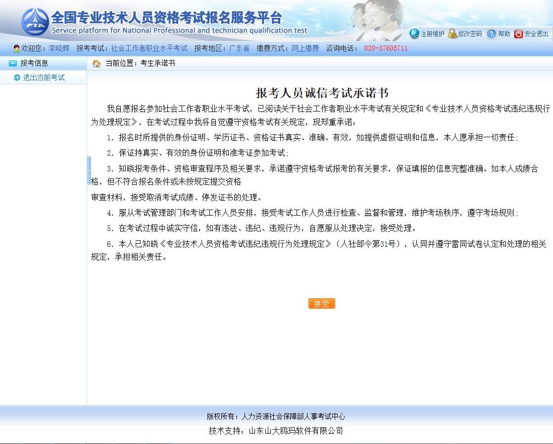Open the 帮助 link
Viewport: 553px width, 444px height.
click(504, 34)
